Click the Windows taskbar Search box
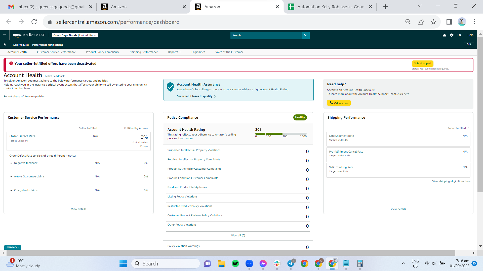Screen dimensions: 483x271 point(166,263)
